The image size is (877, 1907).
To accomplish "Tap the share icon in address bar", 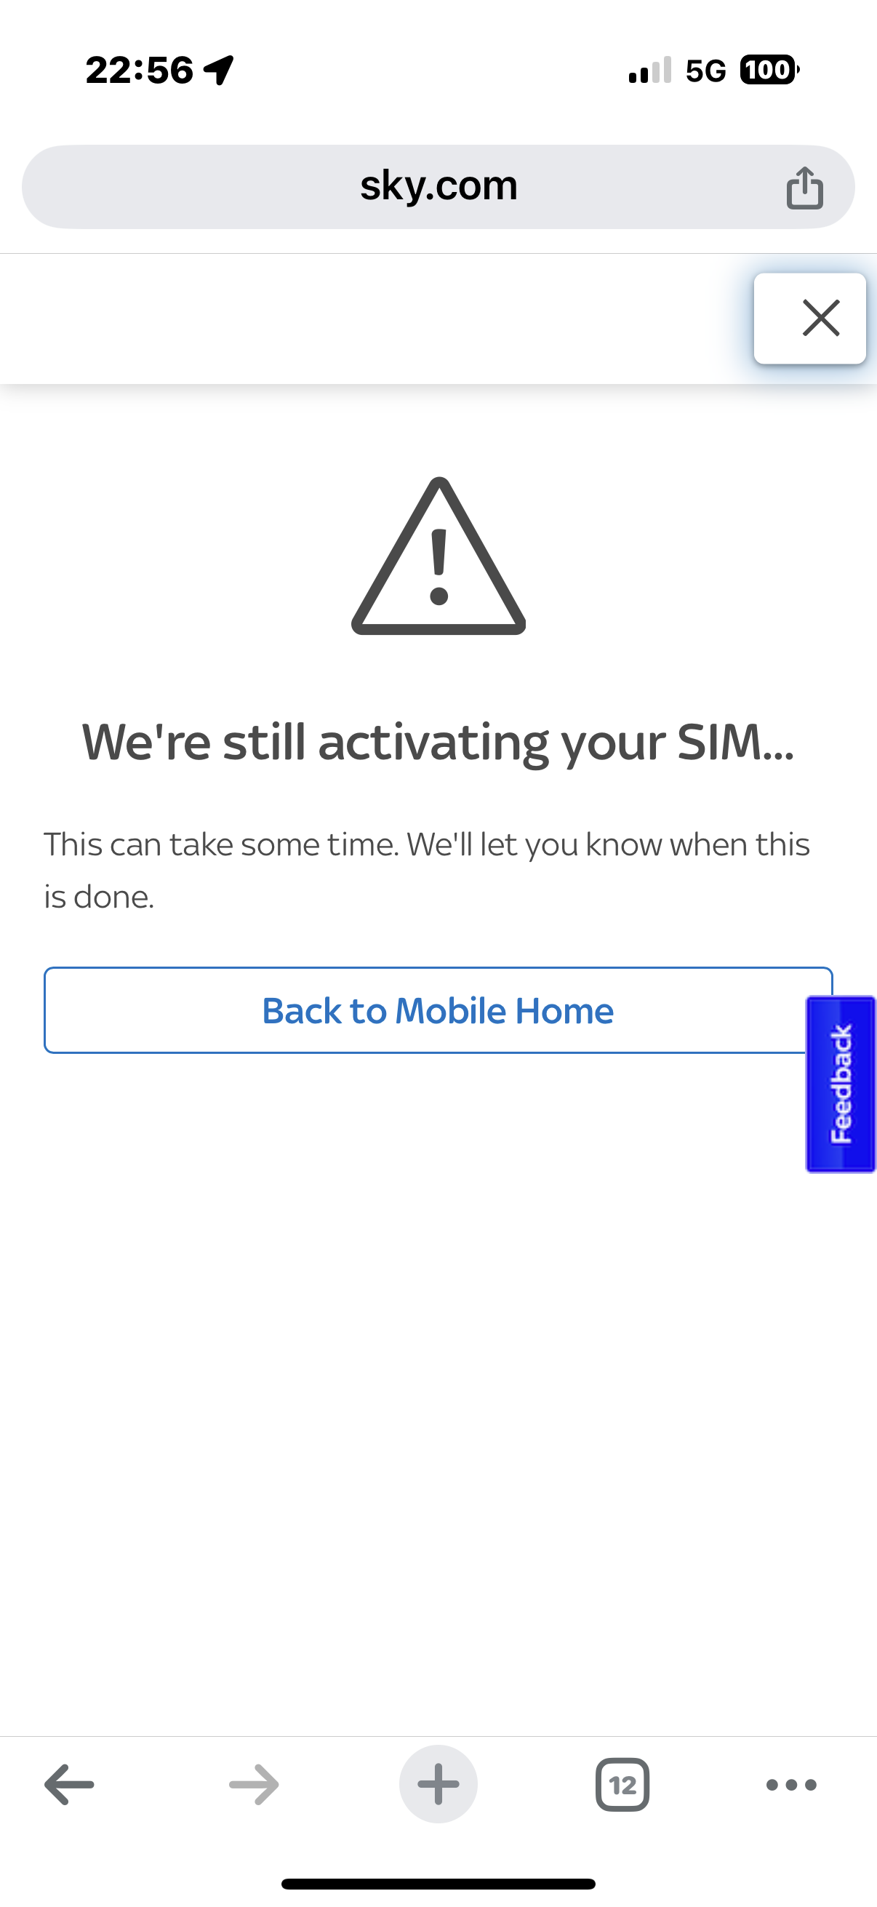I will 804,188.
